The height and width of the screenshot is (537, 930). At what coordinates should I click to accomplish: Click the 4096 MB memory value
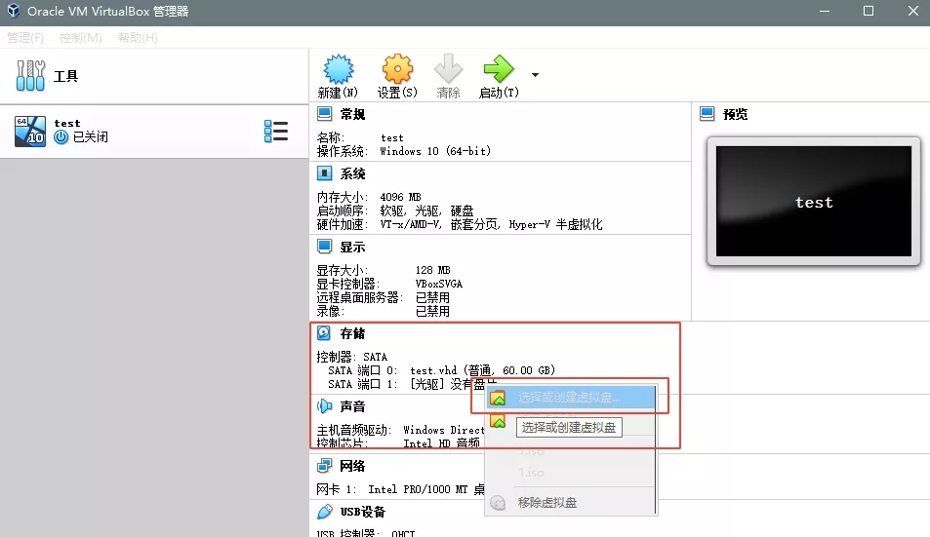(x=400, y=197)
